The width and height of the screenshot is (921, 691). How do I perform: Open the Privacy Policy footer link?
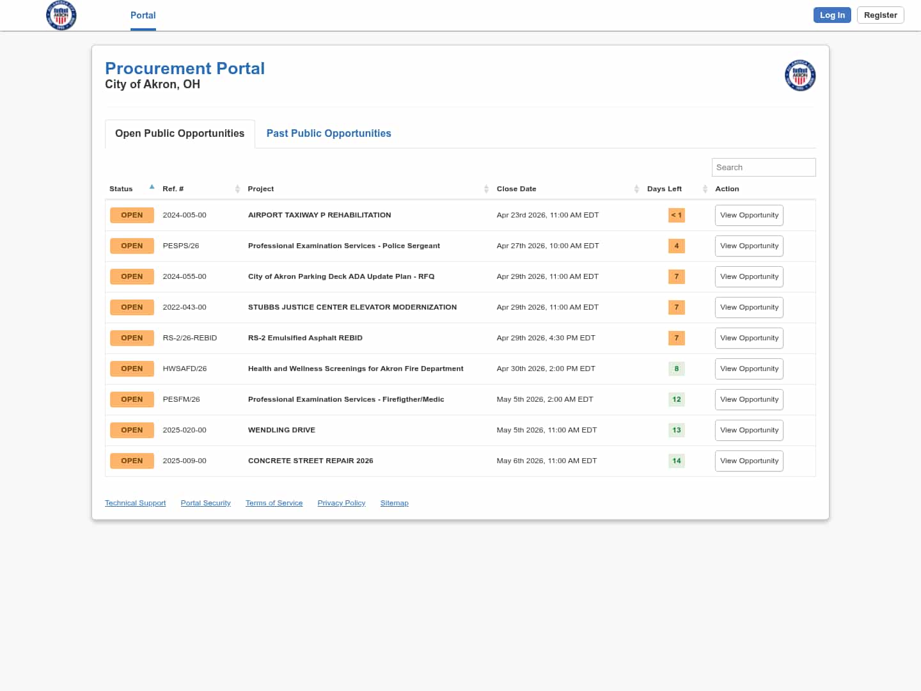coord(341,503)
